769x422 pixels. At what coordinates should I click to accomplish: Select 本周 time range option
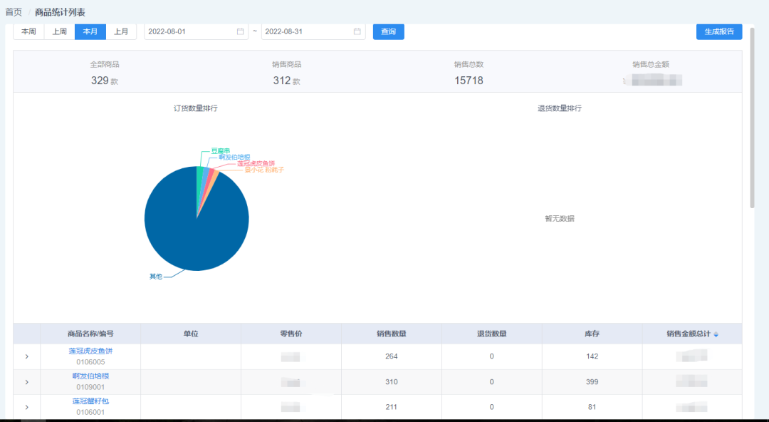28,31
